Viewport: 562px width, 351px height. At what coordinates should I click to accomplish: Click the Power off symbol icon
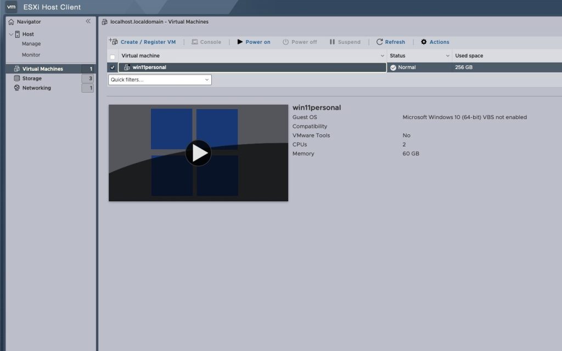click(x=285, y=42)
